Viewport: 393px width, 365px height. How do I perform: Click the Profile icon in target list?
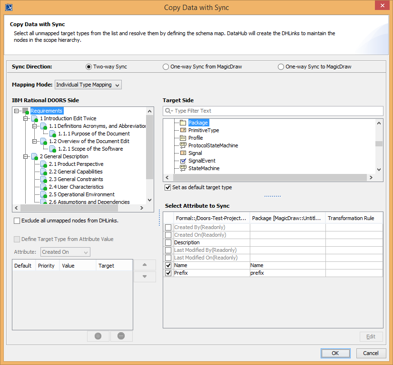pos(183,138)
